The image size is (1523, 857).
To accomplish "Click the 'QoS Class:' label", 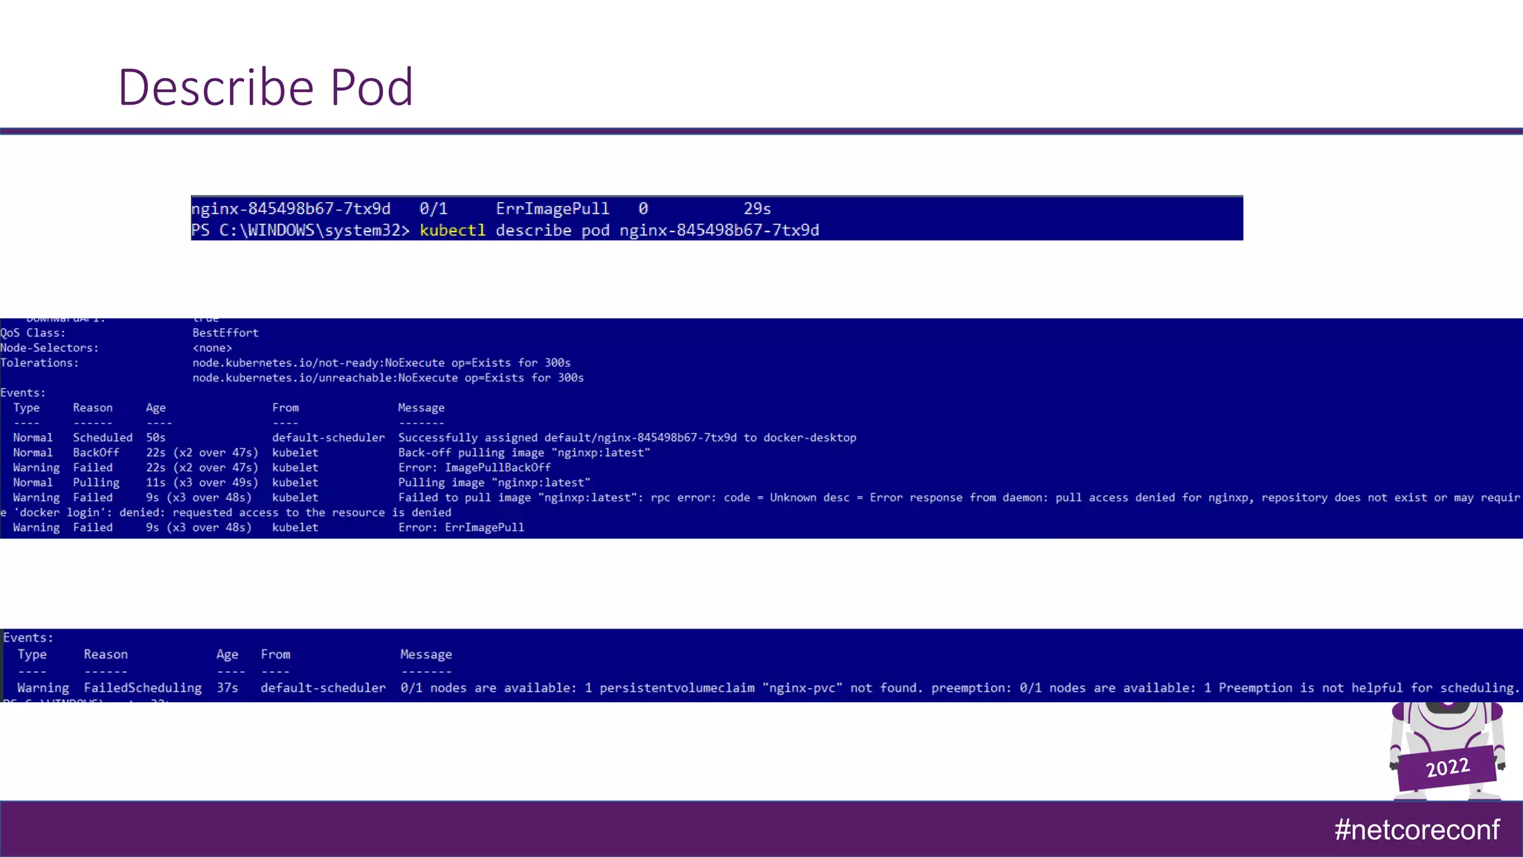I will (x=33, y=333).
